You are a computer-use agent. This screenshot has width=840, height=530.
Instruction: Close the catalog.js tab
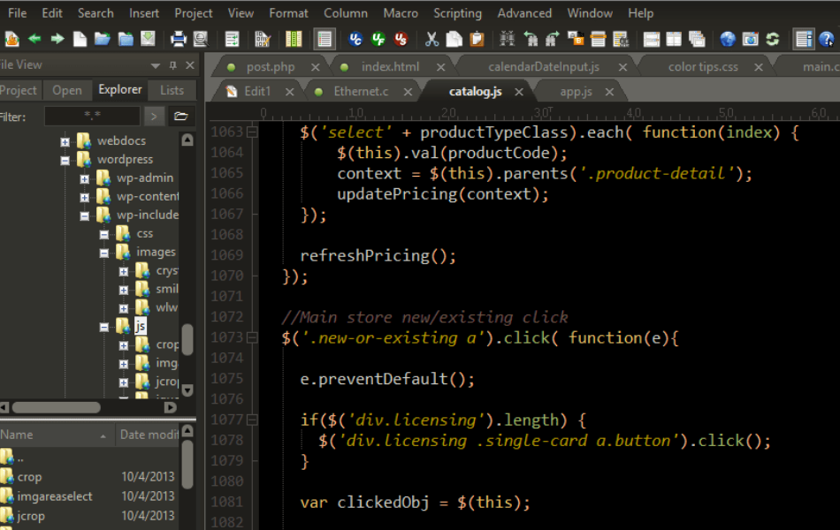tap(518, 92)
